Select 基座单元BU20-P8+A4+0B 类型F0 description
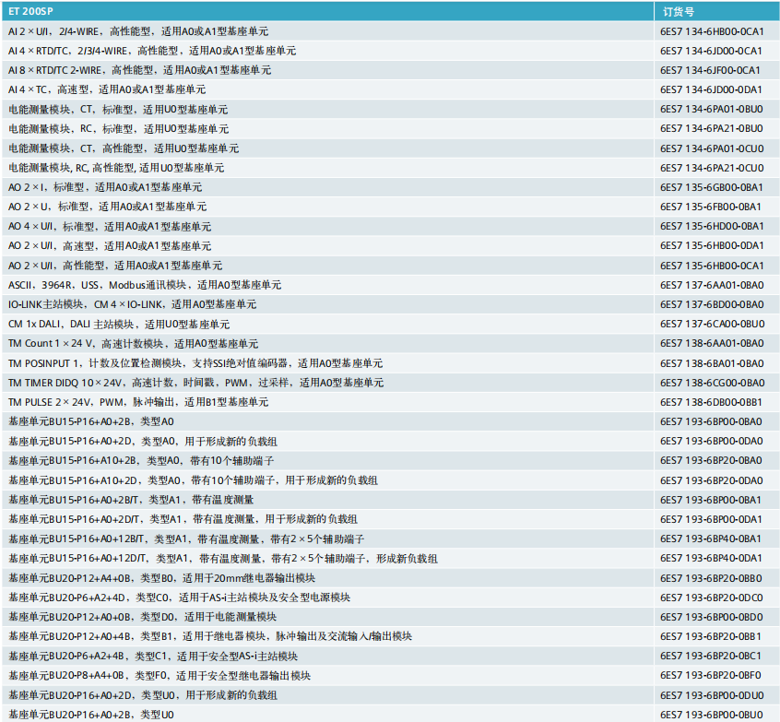 [160, 676]
